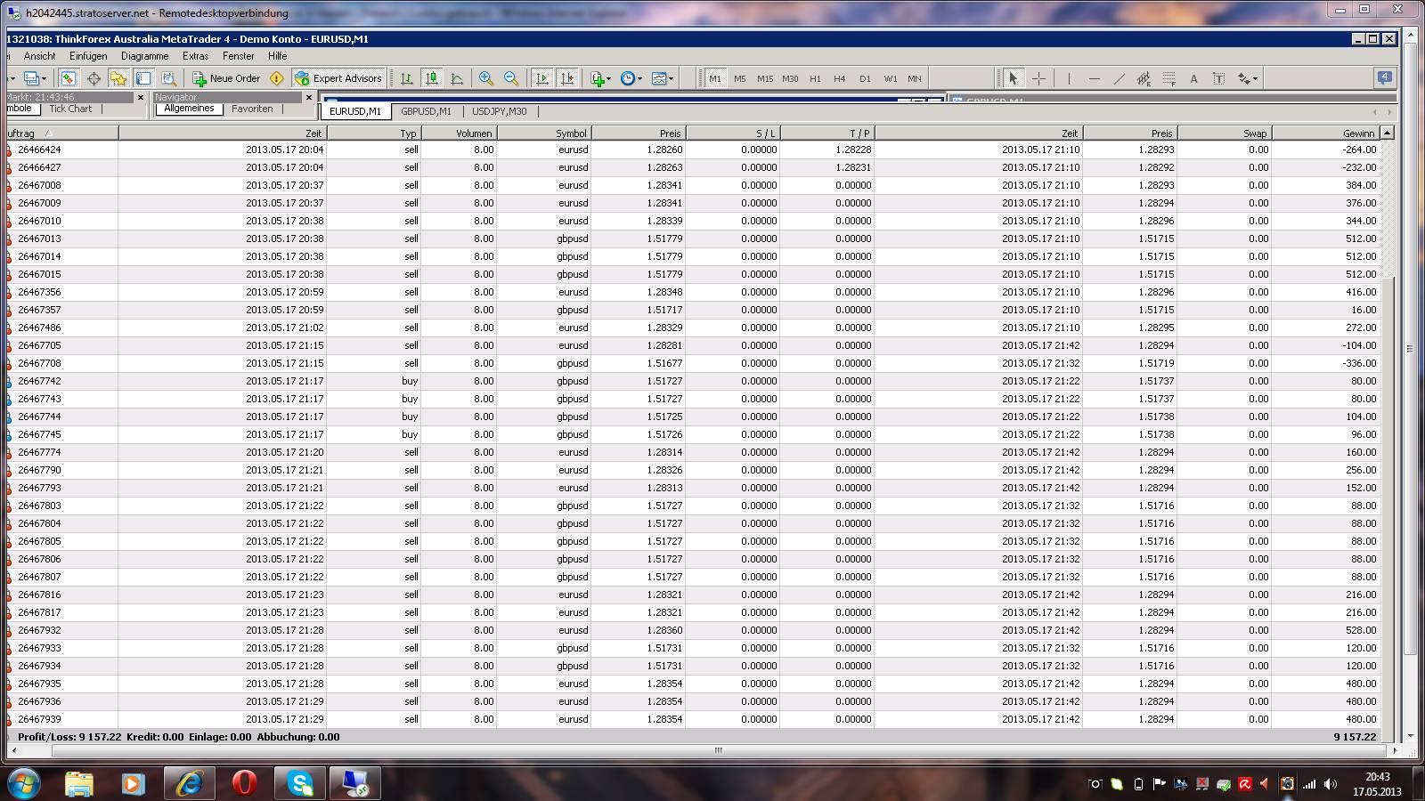Switch to the USDJPY,M30 chart tab
The height and width of the screenshot is (801, 1425).
pos(499,111)
